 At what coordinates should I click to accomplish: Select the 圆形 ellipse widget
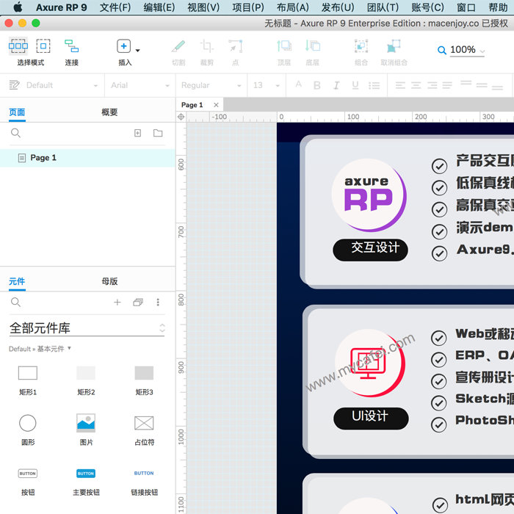[x=28, y=430]
